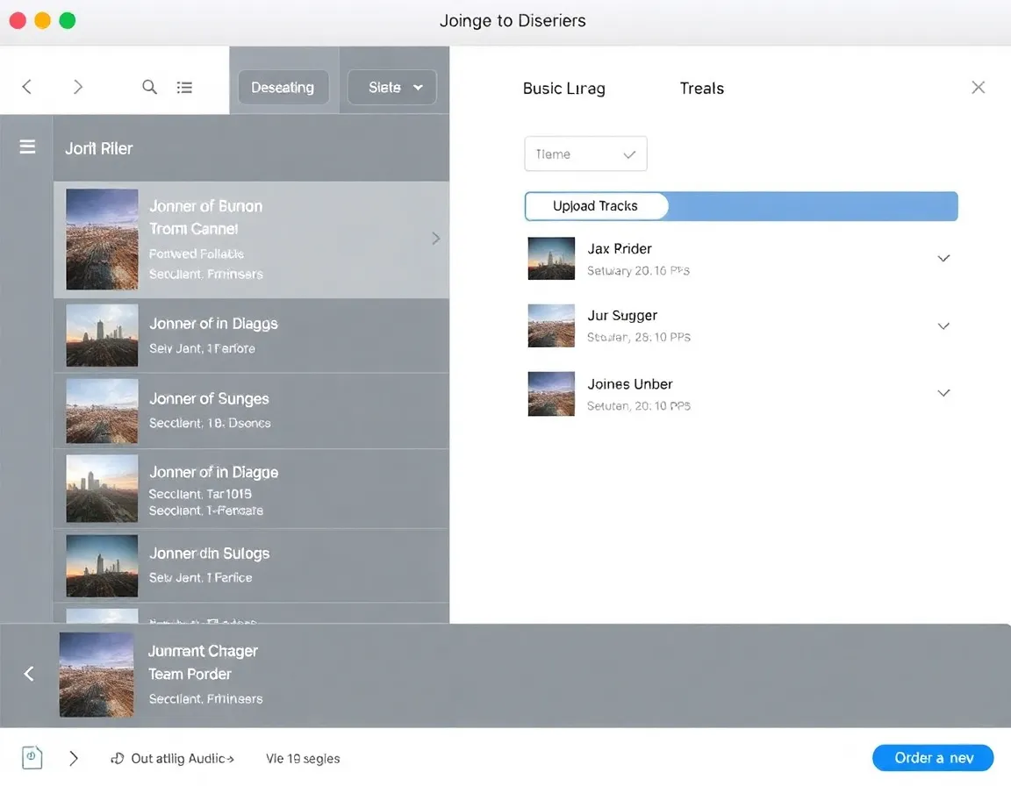Click the document icon in the bottom status bar

(32, 756)
